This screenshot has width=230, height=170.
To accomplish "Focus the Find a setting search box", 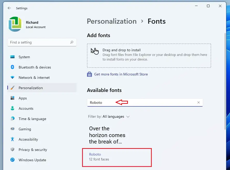I will tap(42, 42).
